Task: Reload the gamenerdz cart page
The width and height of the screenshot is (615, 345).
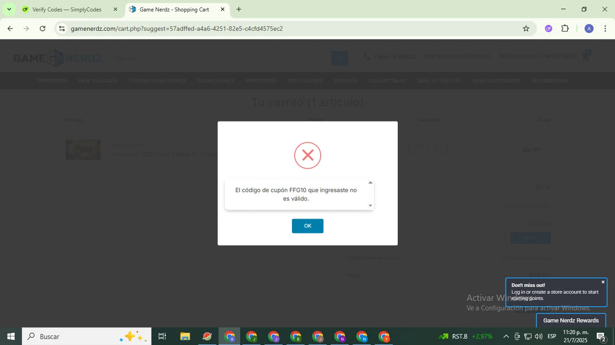Action: click(43, 29)
